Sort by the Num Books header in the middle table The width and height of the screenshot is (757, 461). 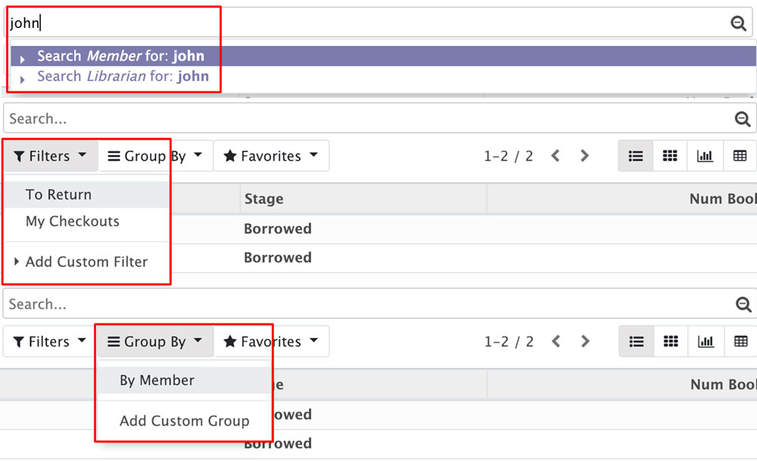click(622, 199)
